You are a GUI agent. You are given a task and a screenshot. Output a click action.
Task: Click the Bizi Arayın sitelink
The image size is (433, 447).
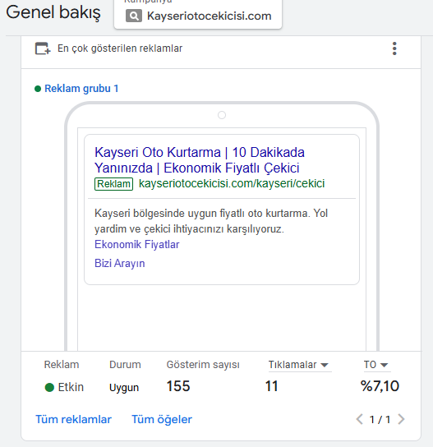[120, 263]
